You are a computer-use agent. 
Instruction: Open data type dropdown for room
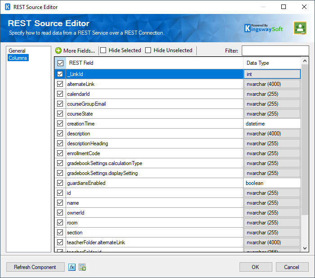pyautogui.click(x=272, y=223)
